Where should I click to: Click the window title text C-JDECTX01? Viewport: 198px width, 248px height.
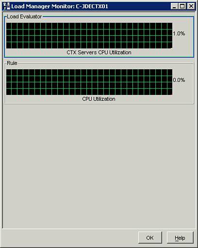[92, 6]
